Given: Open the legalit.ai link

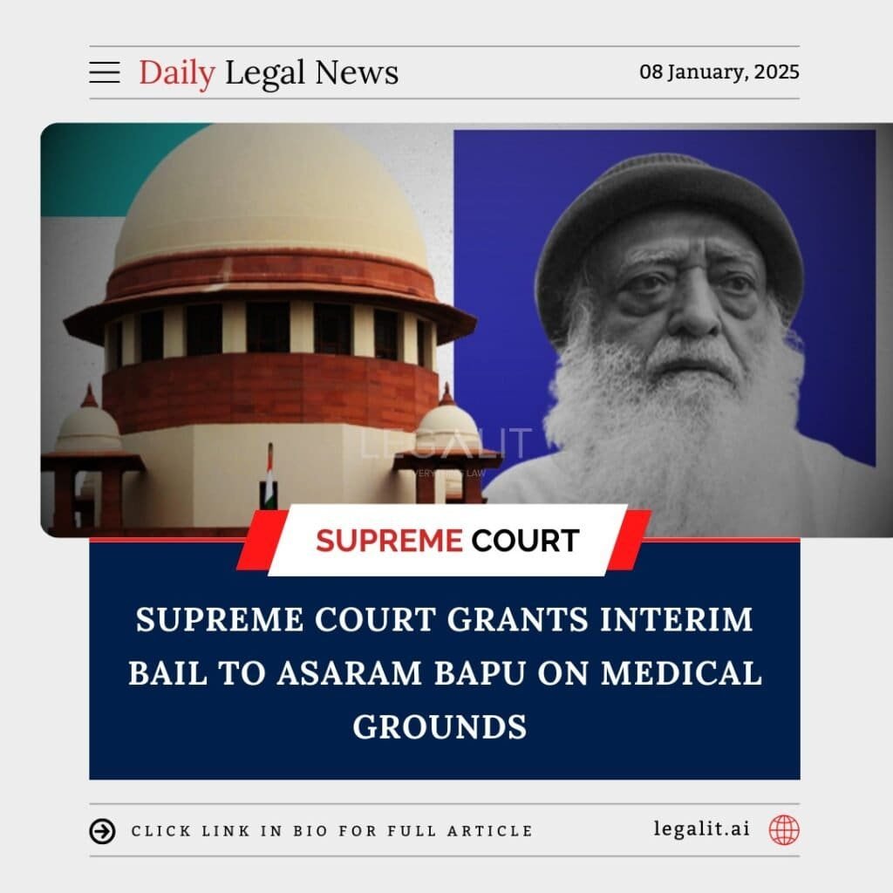Looking at the screenshot, I should pyautogui.click(x=702, y=828).
